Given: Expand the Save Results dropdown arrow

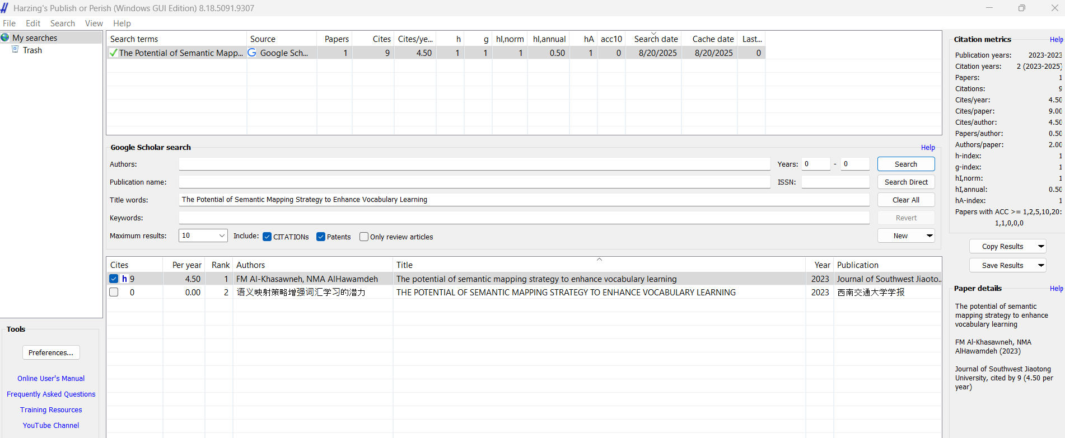Looking at the screenshot, I should 1041,265.
